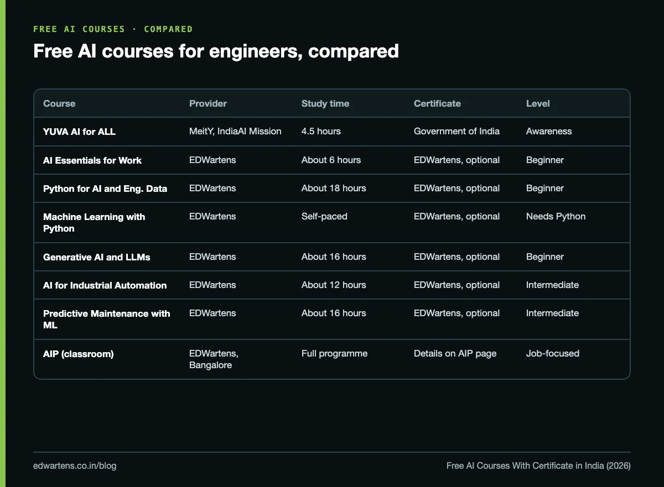Click the Level value in the AI for Industrial Automation row
This screenshot has width=664, height=487.
click(x=552, y=285)
